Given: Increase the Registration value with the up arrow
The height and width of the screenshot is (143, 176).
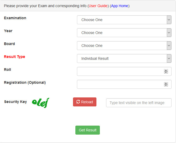Looking at the screenshot, I should [x=166, y=83].
